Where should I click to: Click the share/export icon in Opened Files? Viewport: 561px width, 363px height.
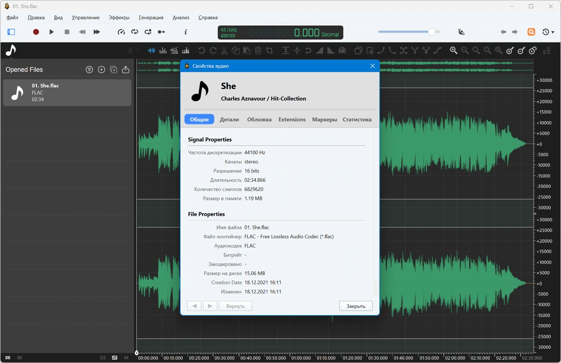point(126,70)
